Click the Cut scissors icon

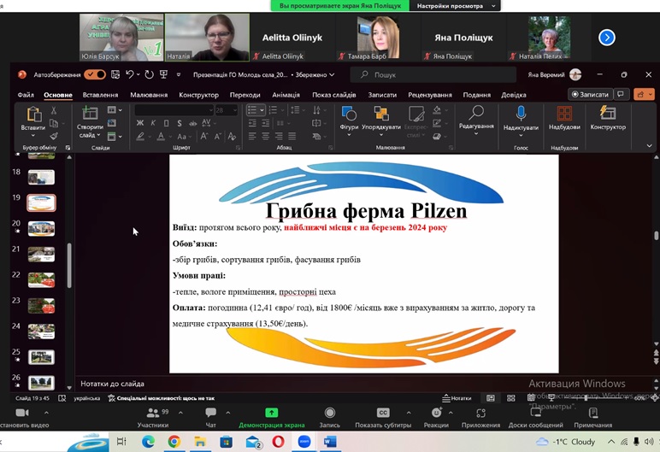click(54, 110)
